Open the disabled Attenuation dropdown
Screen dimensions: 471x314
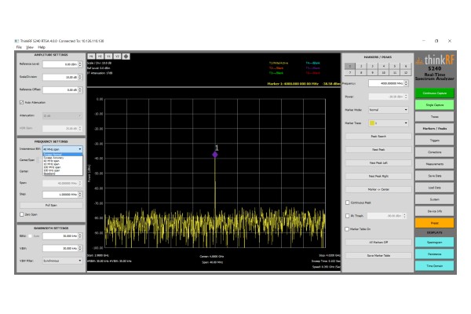(63, 115)
